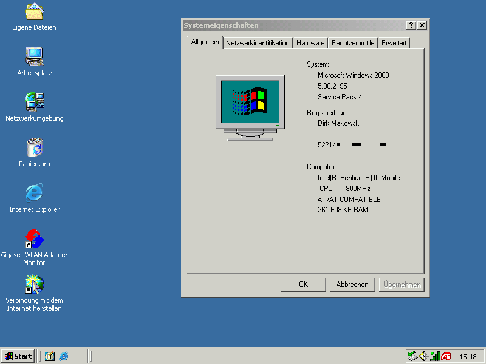
Task: Click the Registriert für: label
Action: 326,113
